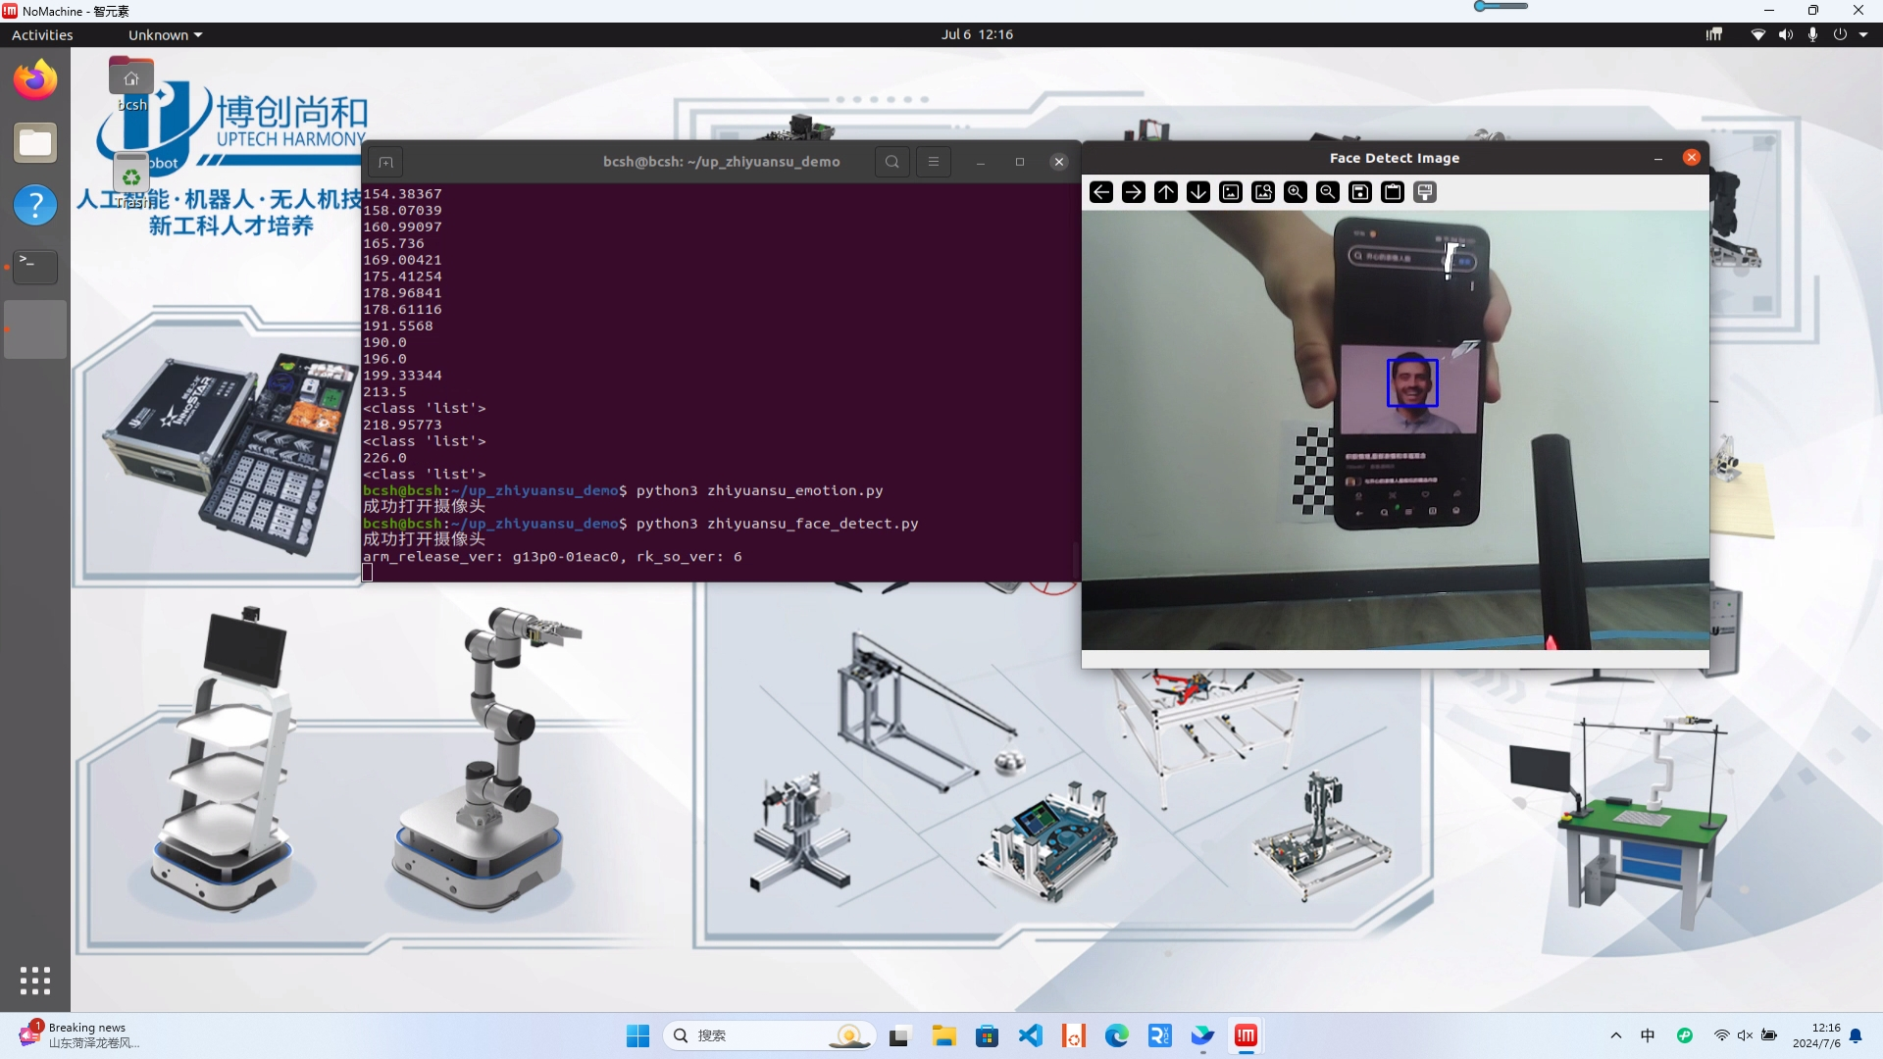Click the fit-image-to-window icon in Face Detect toolbar

tap(1263, 192)
